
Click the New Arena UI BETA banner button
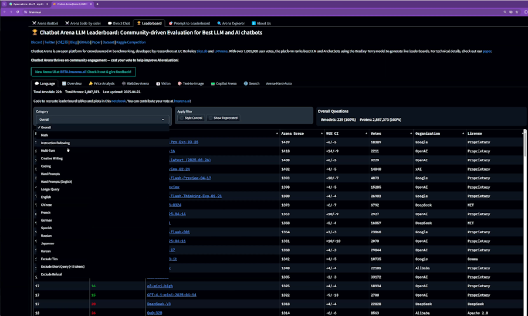point(83,72)
